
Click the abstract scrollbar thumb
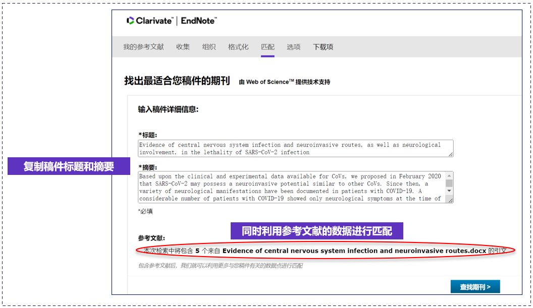pyautogui.click(x=449, y=183)
